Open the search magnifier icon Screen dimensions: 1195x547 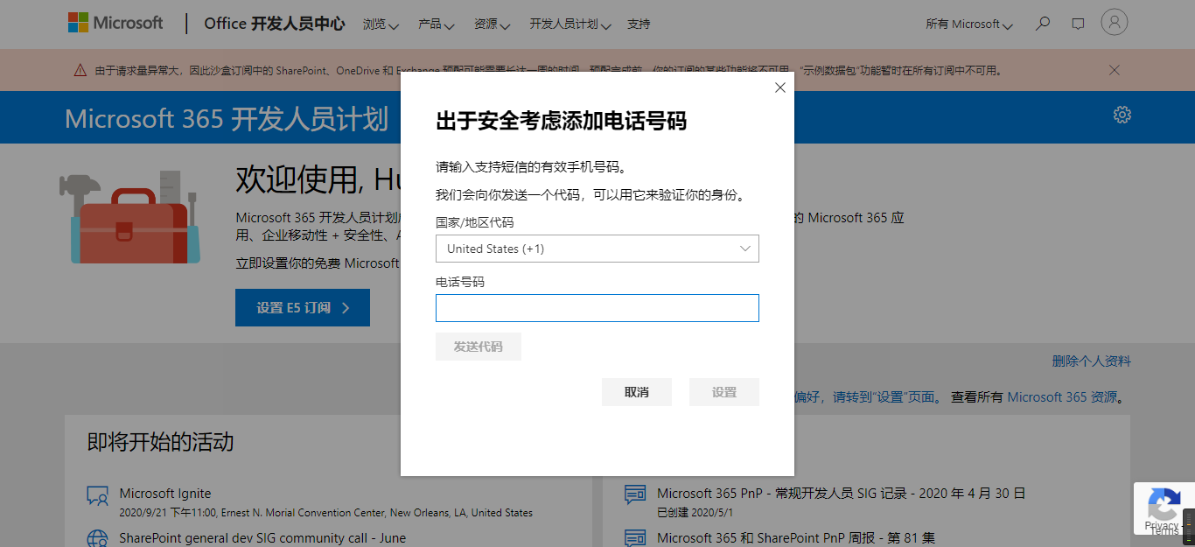click(1042, 24)
